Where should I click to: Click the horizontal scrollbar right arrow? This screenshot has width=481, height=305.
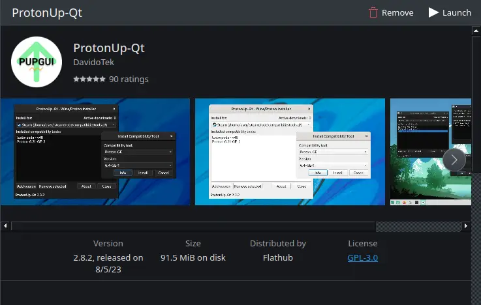[x=466, y=226]
